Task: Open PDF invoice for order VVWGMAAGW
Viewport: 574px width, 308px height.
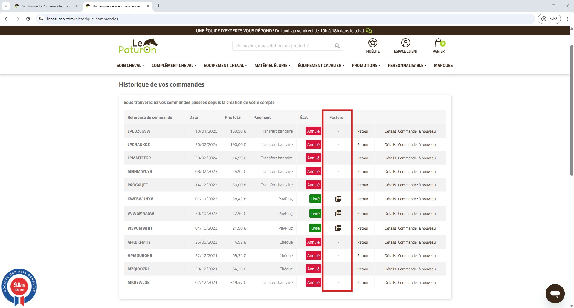Action: (x=338, y=213)
